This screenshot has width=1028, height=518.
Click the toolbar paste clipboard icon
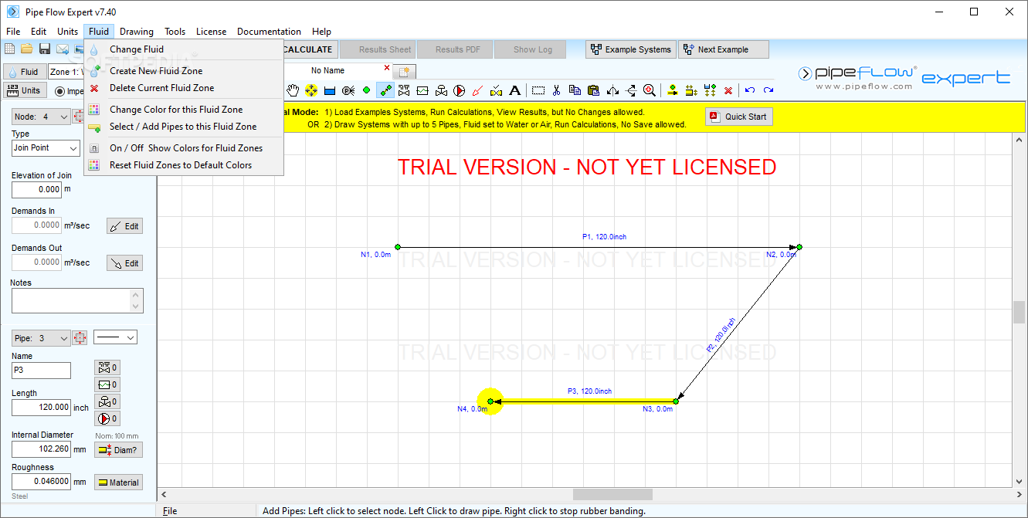(593, 90)
